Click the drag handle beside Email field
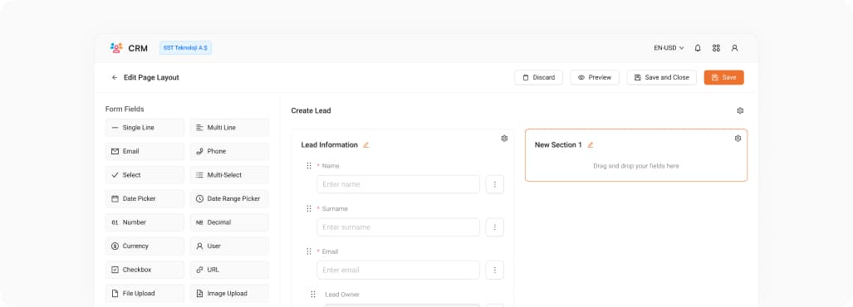853x307 pixels. [309, 251]
